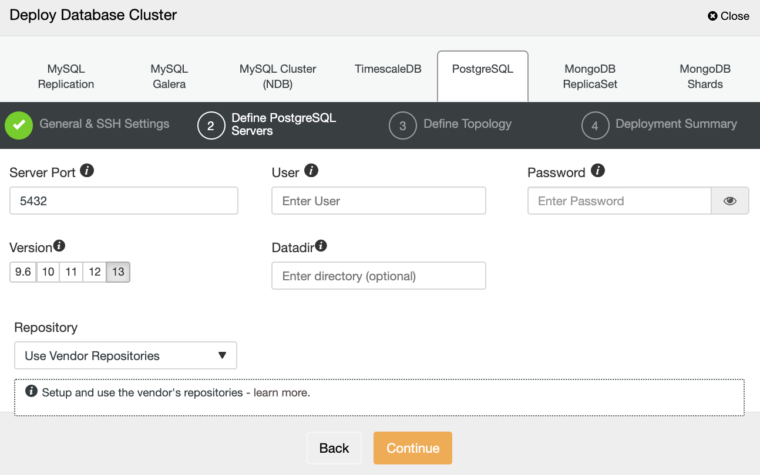Select PostgreSQL version 11

point(71,272)
